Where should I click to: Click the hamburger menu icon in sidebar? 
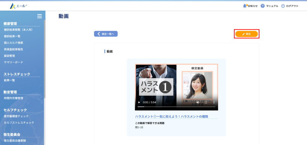click(39, 16)
